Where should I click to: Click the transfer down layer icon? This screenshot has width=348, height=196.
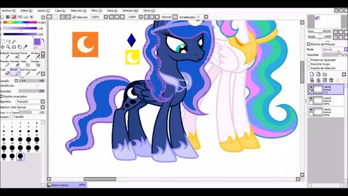(312, 80)
